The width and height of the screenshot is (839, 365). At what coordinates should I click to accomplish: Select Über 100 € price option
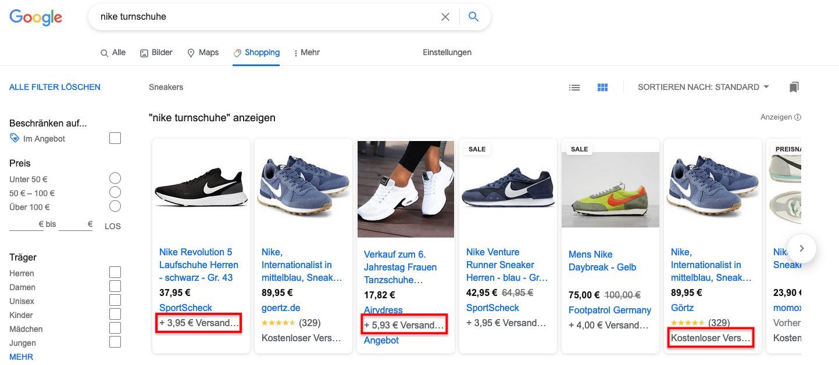coord(115,206)
